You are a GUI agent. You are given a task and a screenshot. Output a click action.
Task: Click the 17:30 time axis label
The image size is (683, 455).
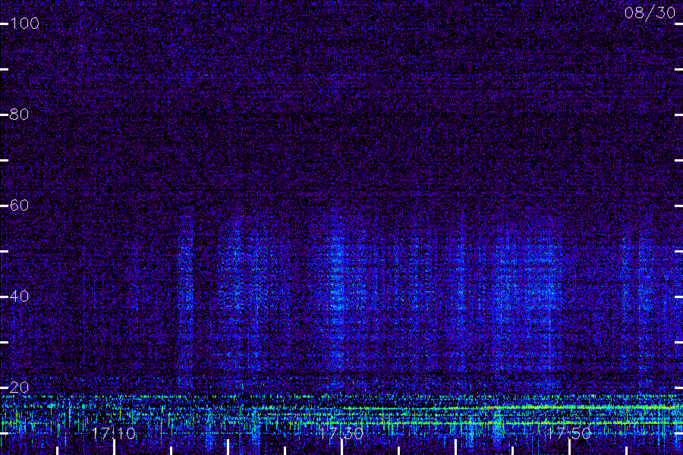point(341,433)
